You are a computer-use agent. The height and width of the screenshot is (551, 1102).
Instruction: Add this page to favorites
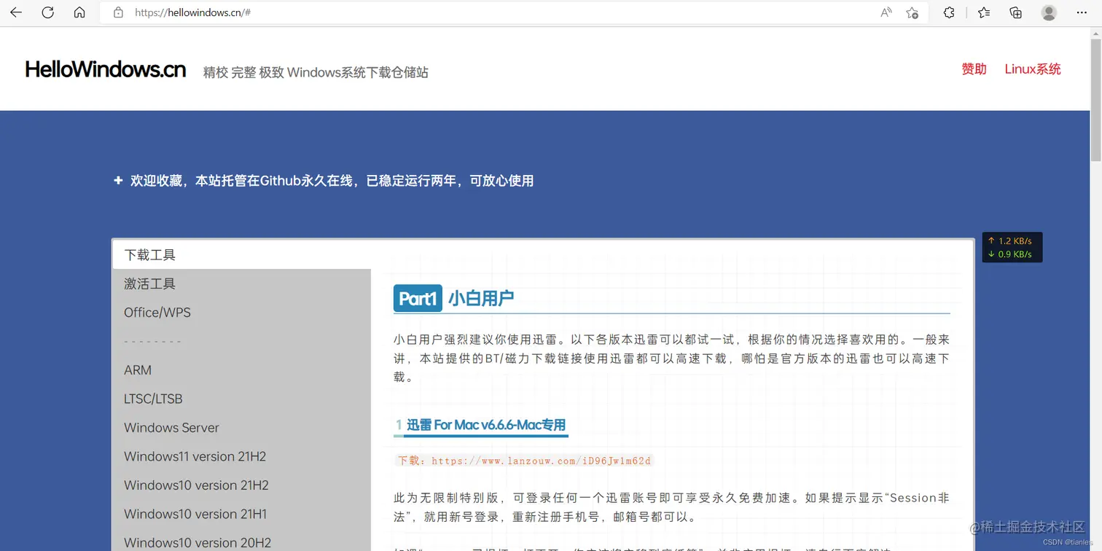(912, 12)
